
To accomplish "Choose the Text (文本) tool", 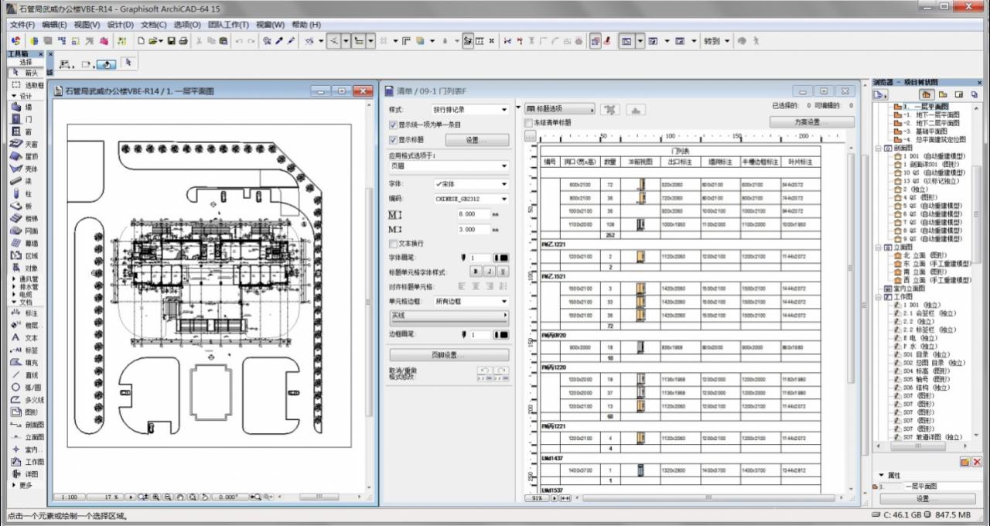I will [x=23, y=338].
